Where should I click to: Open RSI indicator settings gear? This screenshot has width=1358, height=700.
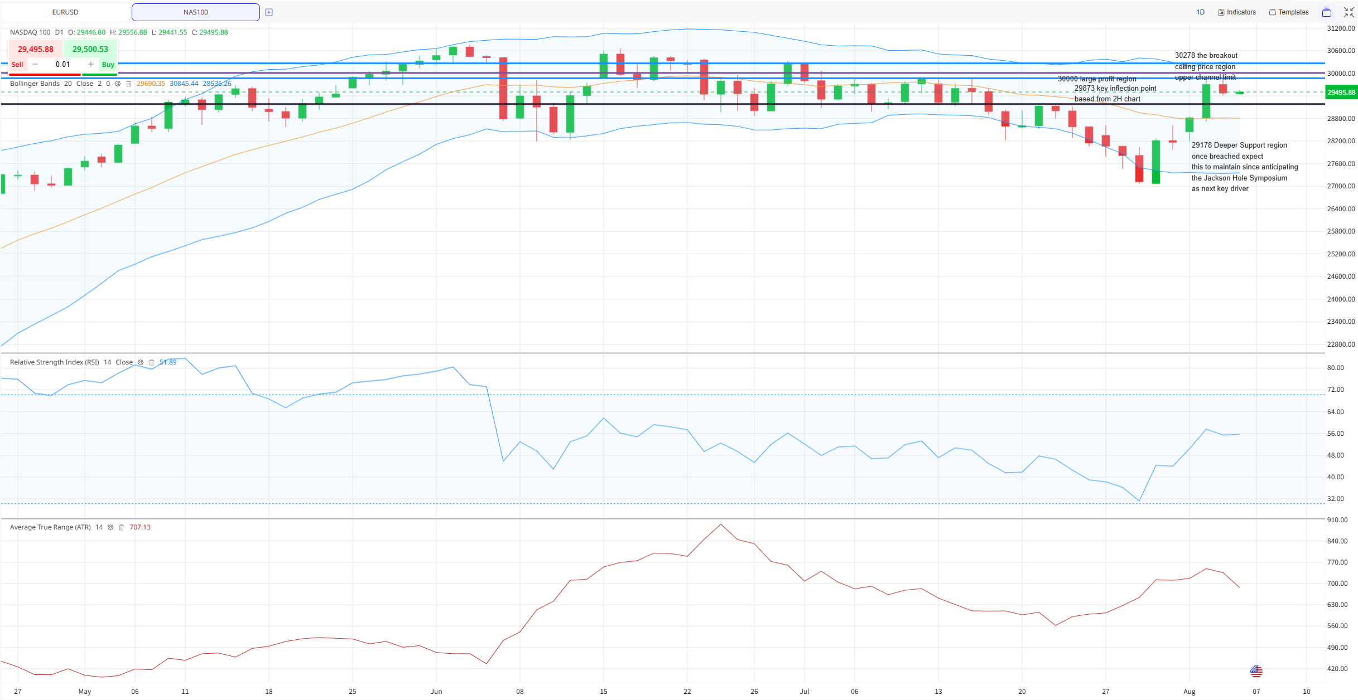pyautogui.click(x=141, y=362)
